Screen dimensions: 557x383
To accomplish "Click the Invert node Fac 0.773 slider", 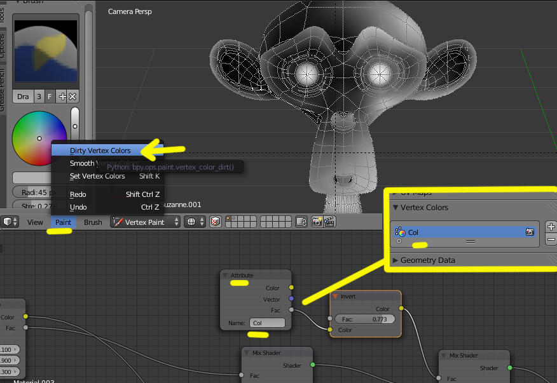I will [x=365, y=319].
